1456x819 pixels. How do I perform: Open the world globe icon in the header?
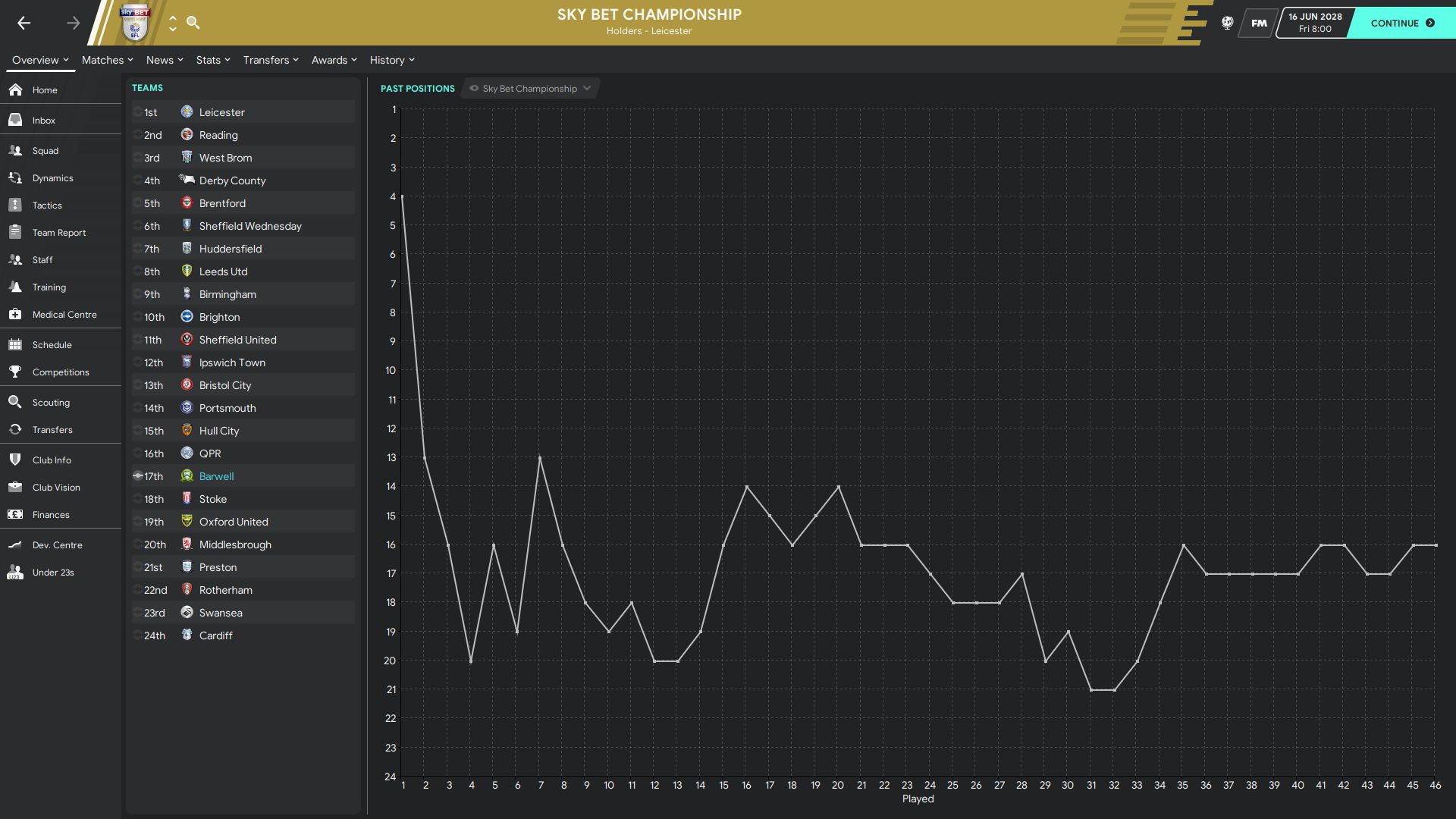(x=1227, y=23)
